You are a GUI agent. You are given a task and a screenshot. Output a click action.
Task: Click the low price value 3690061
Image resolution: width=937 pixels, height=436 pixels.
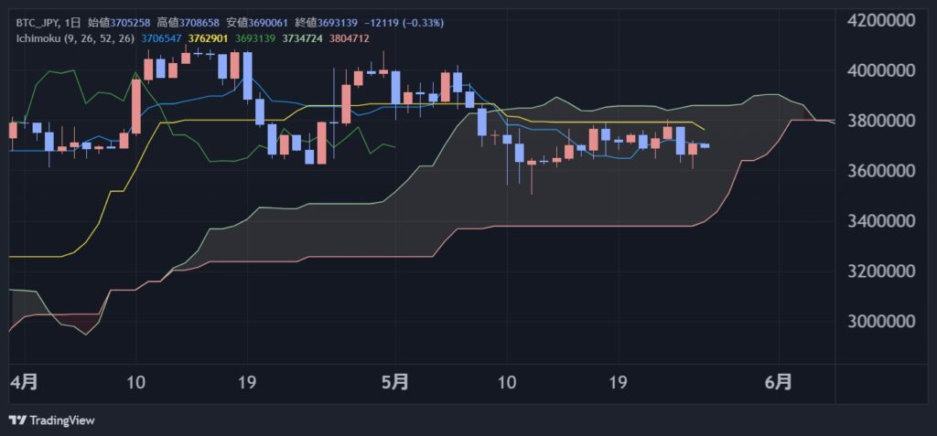pos(268,23)
